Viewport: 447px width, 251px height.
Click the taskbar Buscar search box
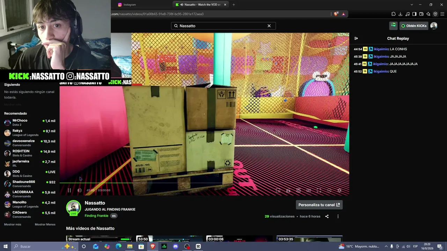(44, 246)
